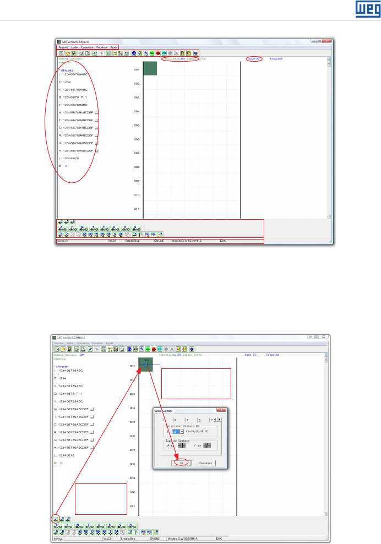381x544 pixels.
Task: Open Visualizar menu in upper window
Action: click(x=102, y=47)
